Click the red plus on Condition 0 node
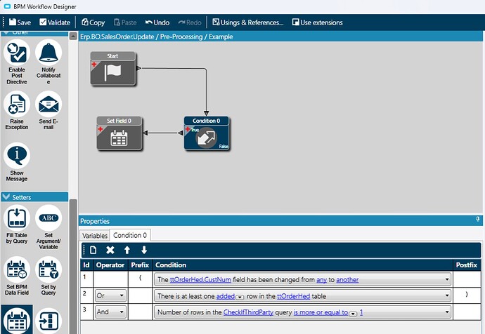This screenshot has width=485, height=334. (188, 129)
